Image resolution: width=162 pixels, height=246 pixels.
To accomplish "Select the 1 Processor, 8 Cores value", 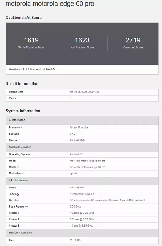I will click(x=82, y=194).
